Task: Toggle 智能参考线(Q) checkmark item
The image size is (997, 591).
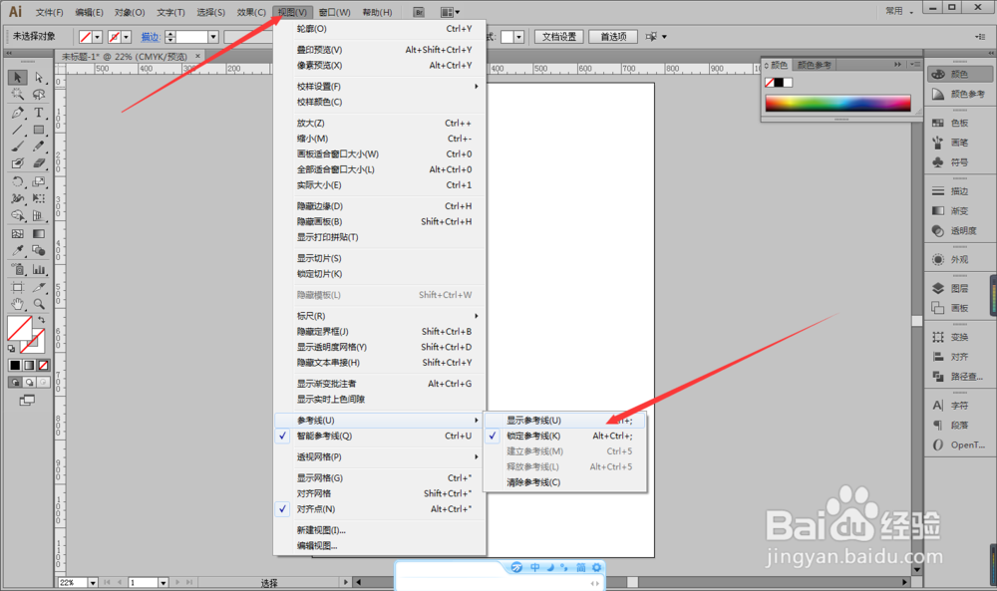Action: click(380, 436)
